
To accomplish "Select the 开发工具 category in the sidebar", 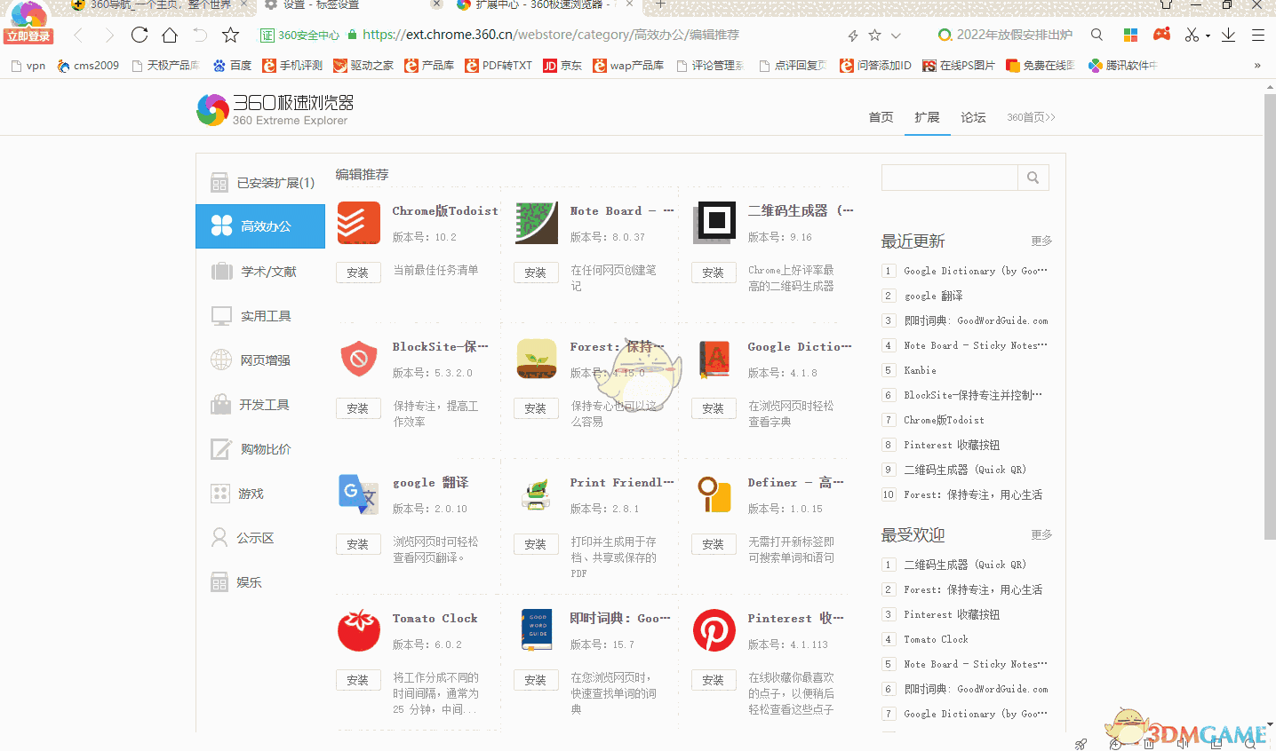I will 264,405.
